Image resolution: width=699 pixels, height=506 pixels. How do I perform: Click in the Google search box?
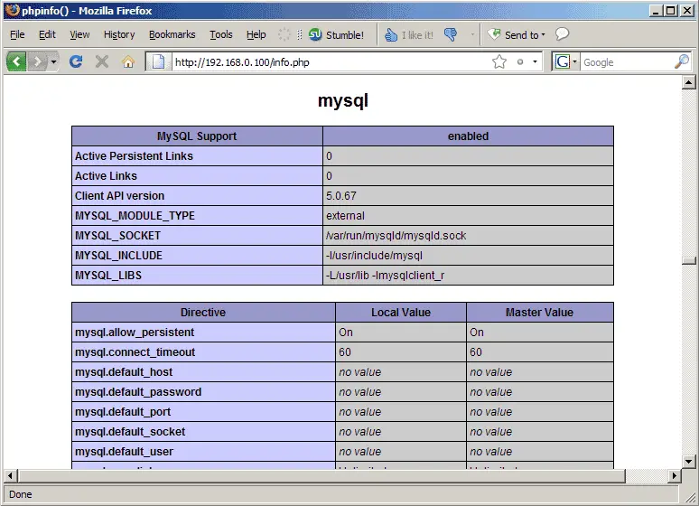click(x=625, y=62)
